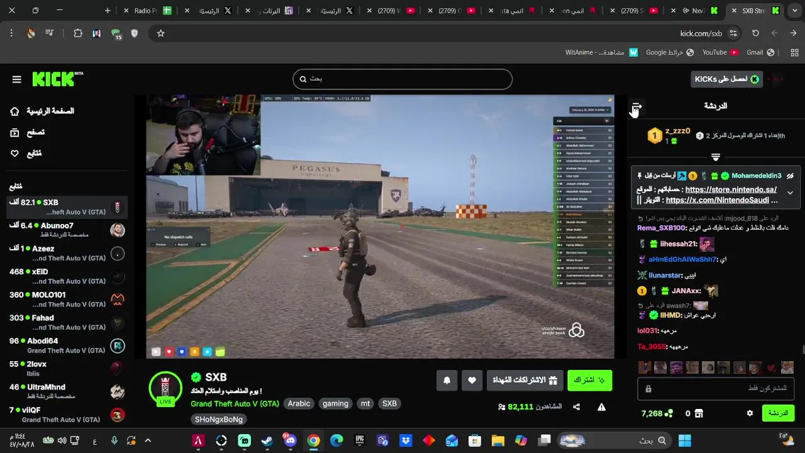Open the Kick hamburger sidebar menu
The height and width of the screenshot is (453, 805).
pos(17,79)
